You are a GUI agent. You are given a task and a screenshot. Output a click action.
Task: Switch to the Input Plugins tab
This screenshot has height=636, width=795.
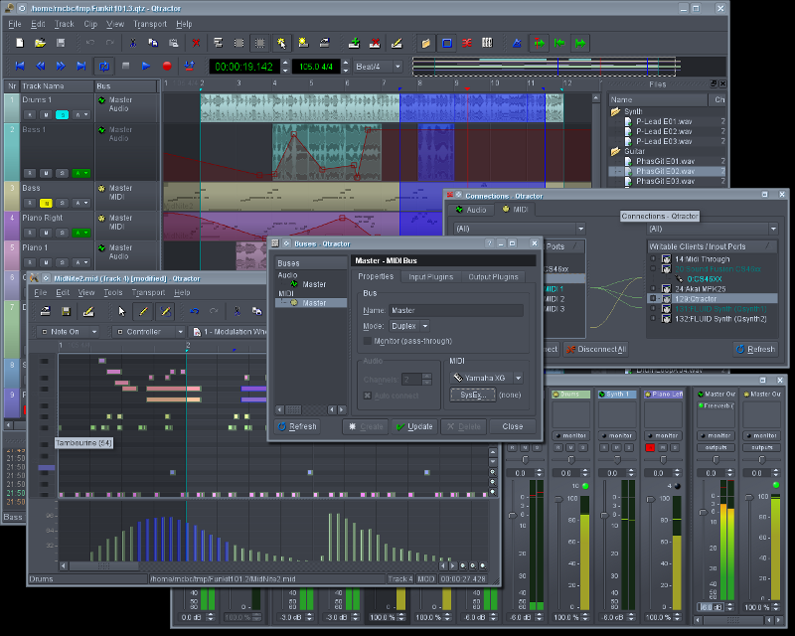(430, 276)
